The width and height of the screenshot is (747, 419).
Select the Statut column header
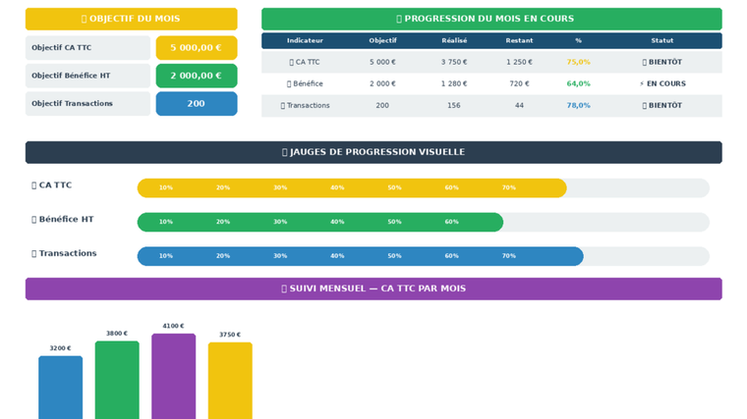pyautogui.click(x=661, y=41)
